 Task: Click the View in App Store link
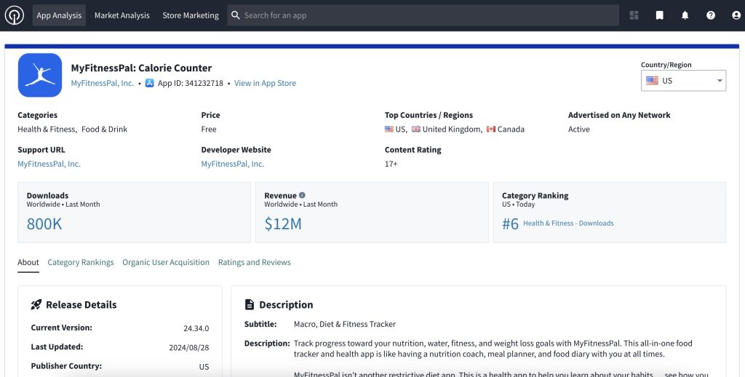(x=265, y=83)
